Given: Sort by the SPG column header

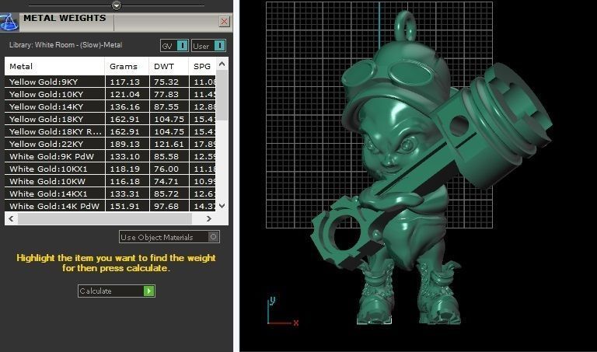Looking at the screenshot, I should click(202, 66).
